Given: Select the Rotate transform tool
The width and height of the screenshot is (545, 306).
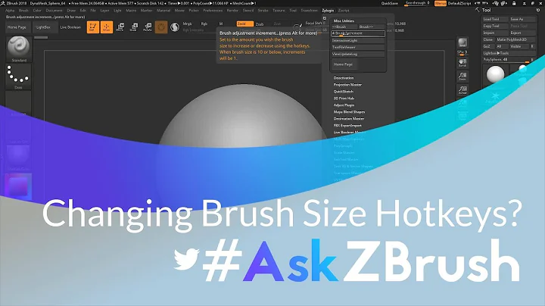Looking at the screenshot, I should [x=148, y=27].
